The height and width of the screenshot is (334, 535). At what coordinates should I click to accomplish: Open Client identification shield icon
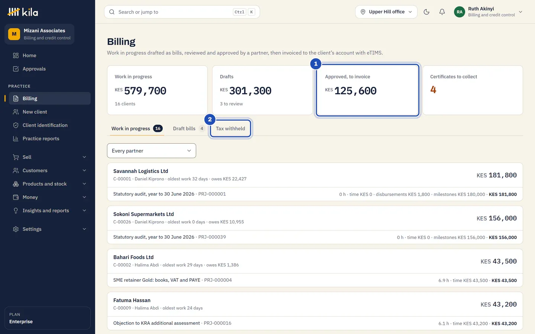16,125
